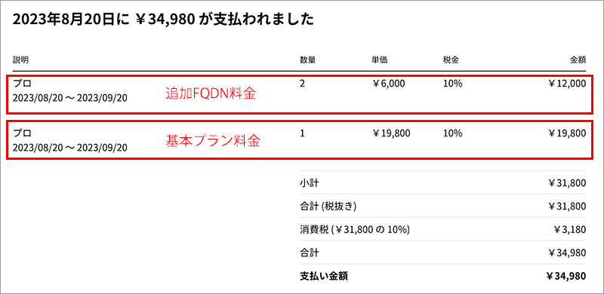Click the bold 支払い金額 label
Viewport: 604px width, 294px height.
coord(324,276)
